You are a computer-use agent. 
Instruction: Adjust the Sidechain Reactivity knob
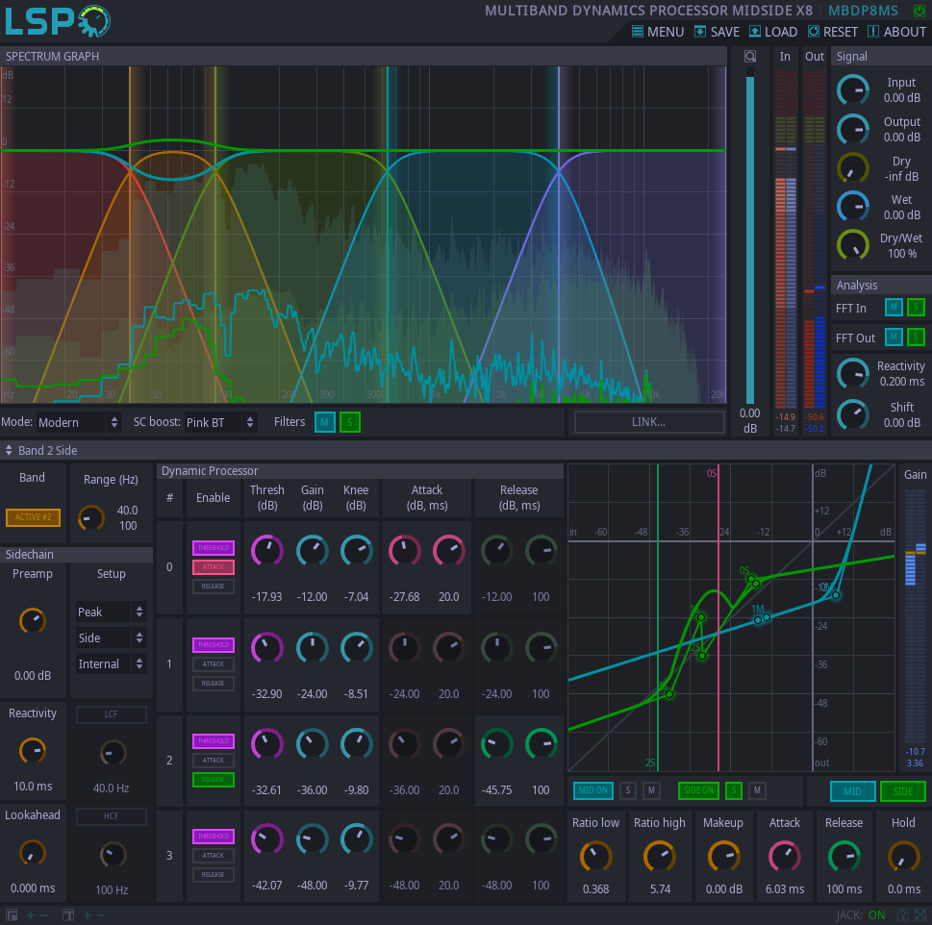33,750
